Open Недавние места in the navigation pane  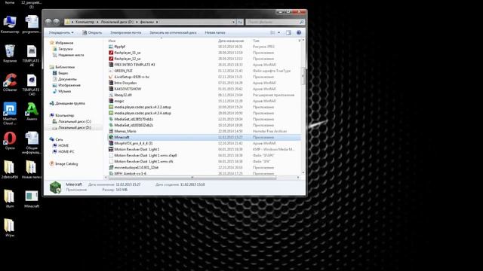click(x=68, y=55)
